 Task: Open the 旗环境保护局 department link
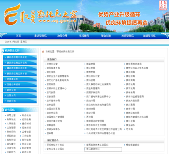click(53, 101)
